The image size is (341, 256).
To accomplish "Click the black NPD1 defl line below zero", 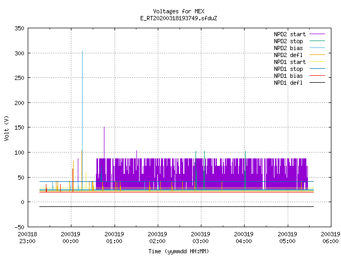I will click(176, 206).
